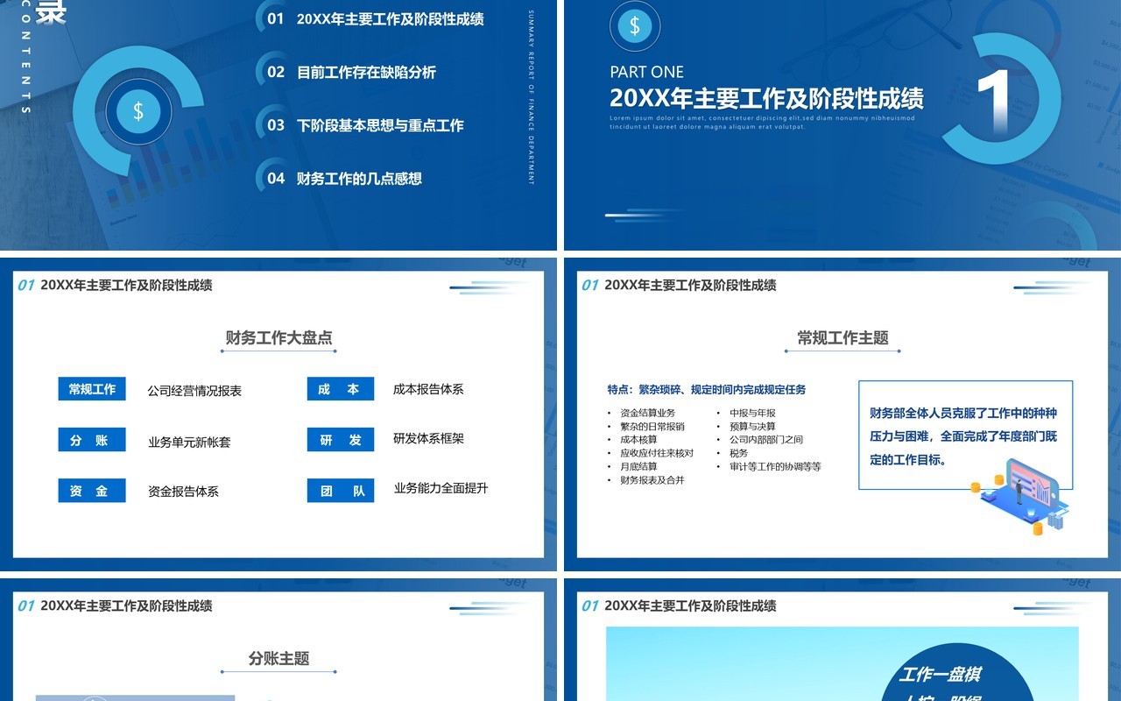Click the 分账主题 heading
This screenshot has height=701, width=1121.
[x=278, y=658]
